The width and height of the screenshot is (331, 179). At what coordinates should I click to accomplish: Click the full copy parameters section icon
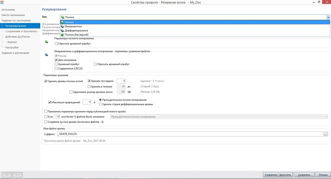click(46, 42)
